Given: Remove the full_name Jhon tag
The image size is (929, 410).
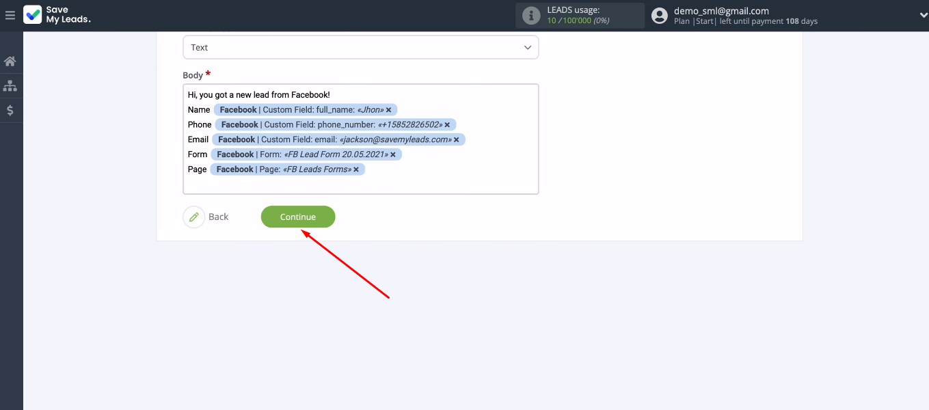Looking at the screenshot, I should pyautogui.click(x=388, y=110).
